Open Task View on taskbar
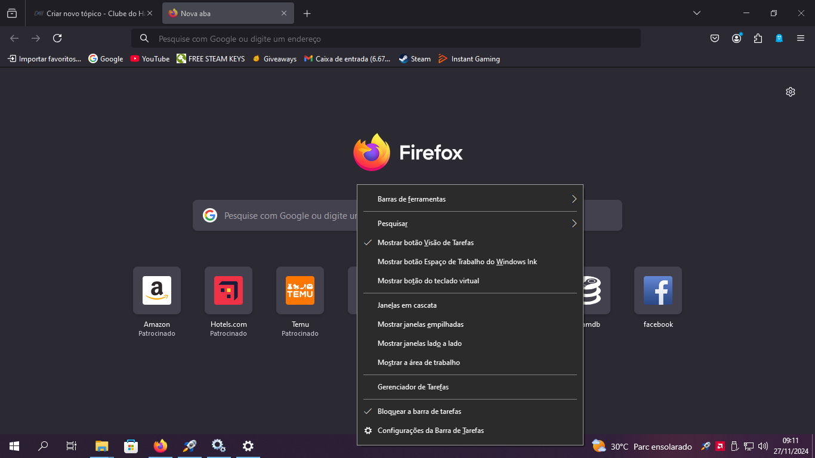 72,446
